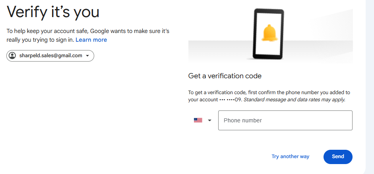Image resolution: width=374 pixels, height=174 pixels.
Task: Click the gray banner behind the phone illustration
Action: tap(271, 51)
